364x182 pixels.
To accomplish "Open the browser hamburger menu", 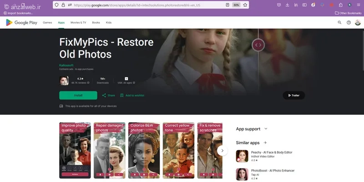I will [359, 5].
